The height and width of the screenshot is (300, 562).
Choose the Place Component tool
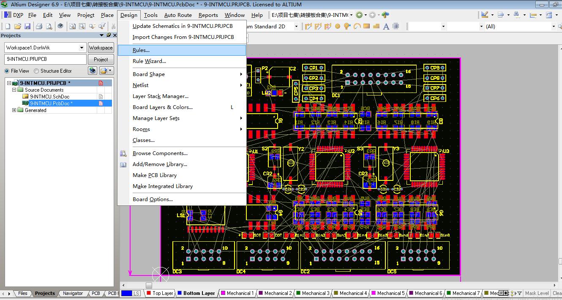coord(396,26)
